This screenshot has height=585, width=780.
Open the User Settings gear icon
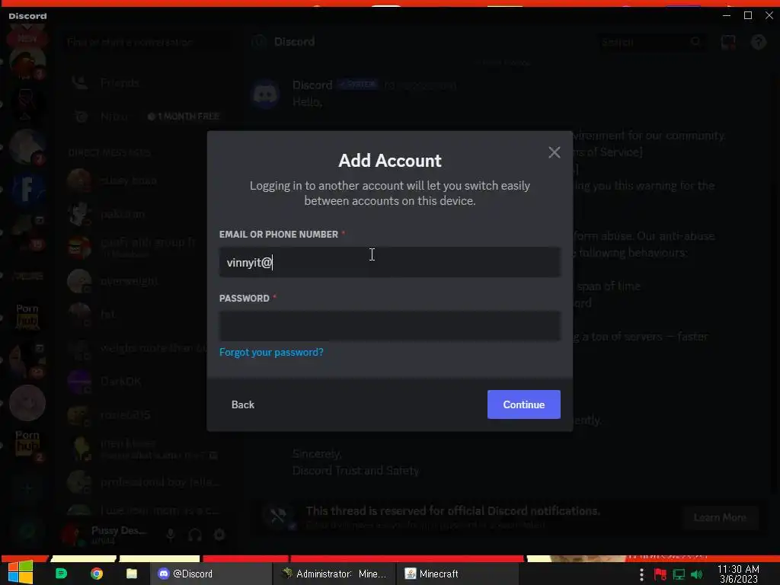[219, 535]
